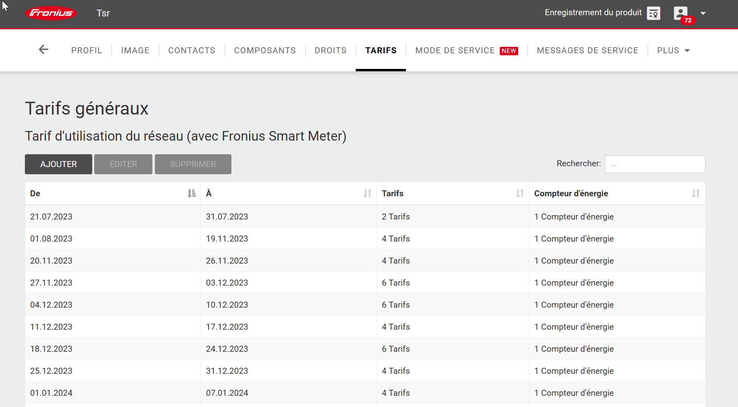Screen dimensions: 738x407
Task: Sort by Tarifs column icon
Action: [520, 193]
